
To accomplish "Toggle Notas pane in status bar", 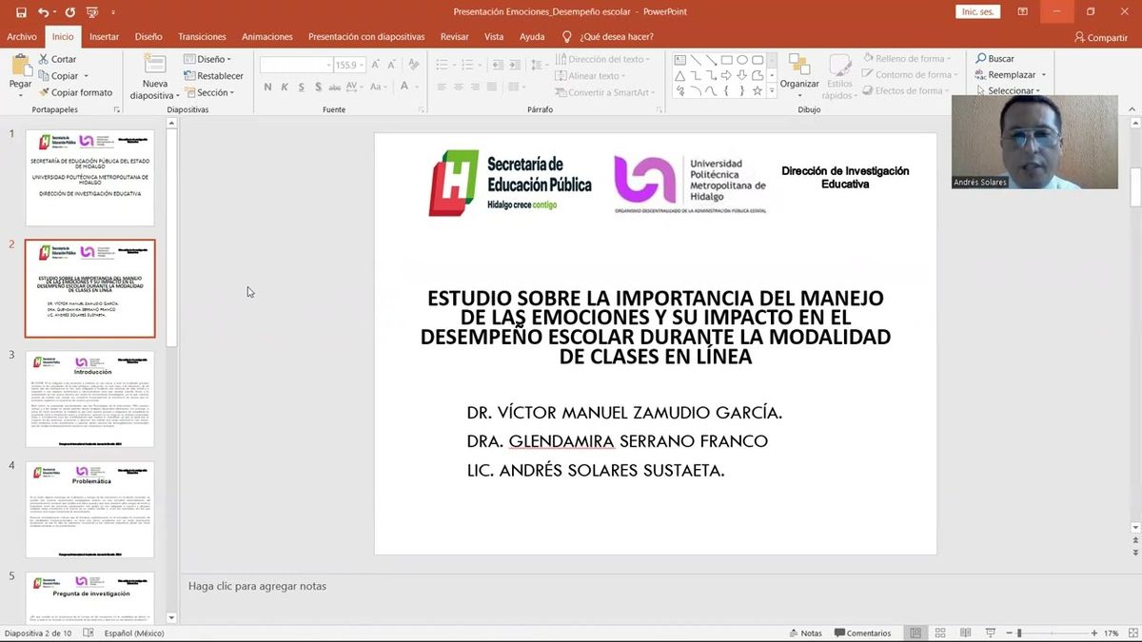I will (805, 632).
